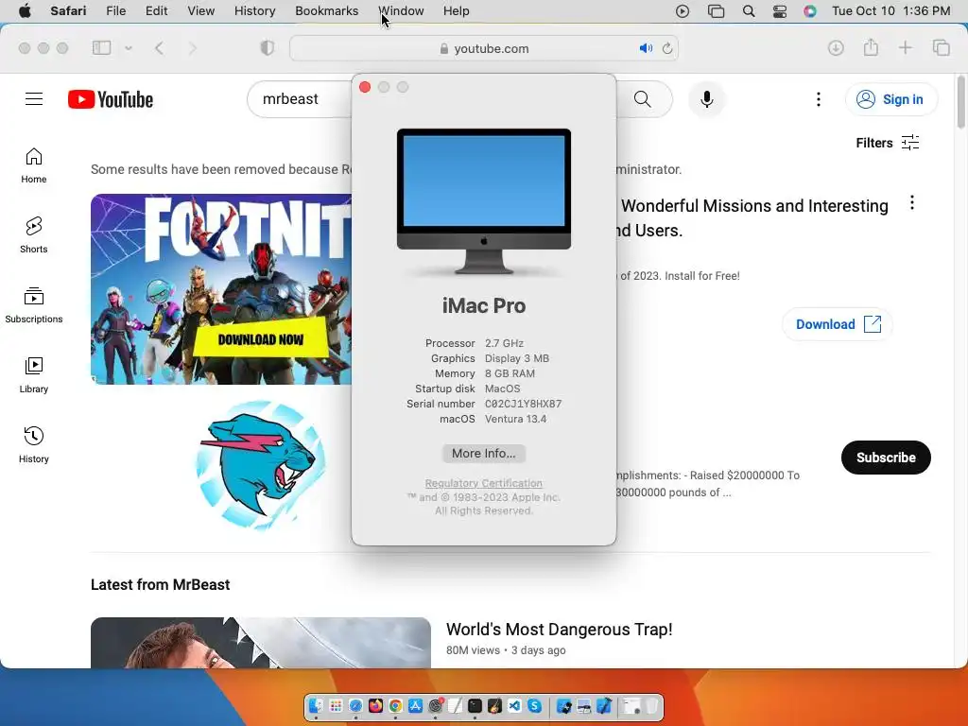The width and height of the screenshot is (968, 726).
Task: Open World's Most Dangerous Trap! video title
Action: (x=560, y=629)
